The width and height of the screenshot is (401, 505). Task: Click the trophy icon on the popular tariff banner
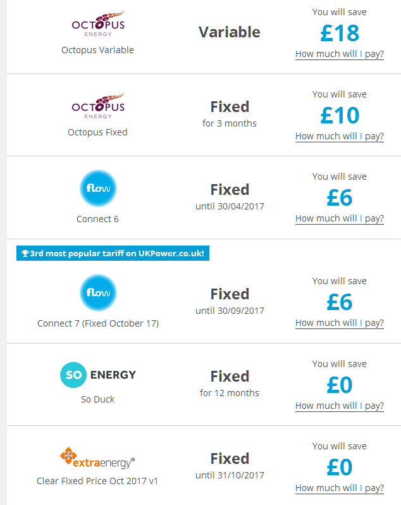point(25,254)
